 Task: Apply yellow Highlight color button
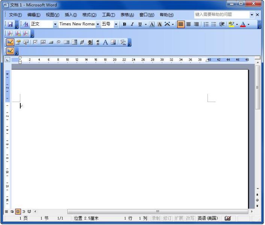click(231, 24)
